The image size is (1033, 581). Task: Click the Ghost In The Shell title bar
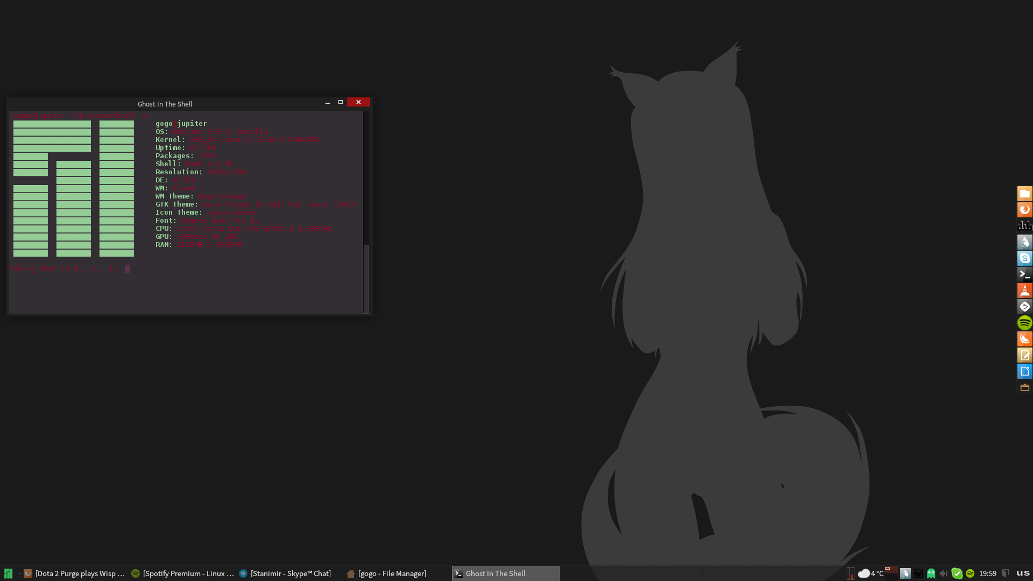point(165,104)
